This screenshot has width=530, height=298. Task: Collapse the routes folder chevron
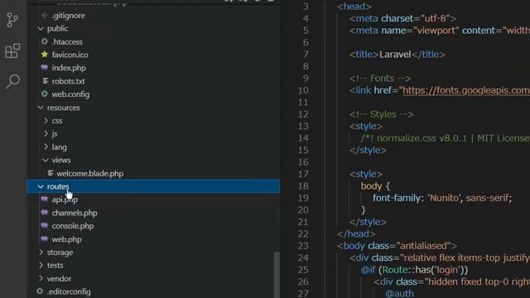point(41,186)
